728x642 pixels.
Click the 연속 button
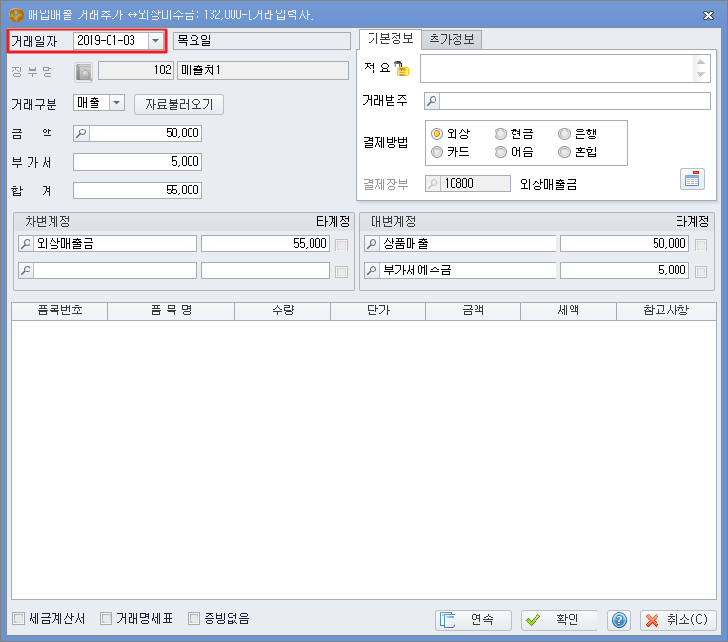coord(474,620)
